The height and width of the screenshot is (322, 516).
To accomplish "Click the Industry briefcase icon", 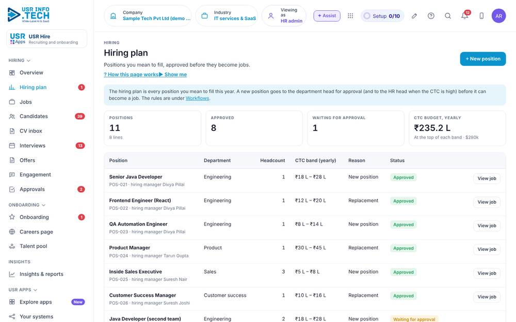I will pos(204,16).
